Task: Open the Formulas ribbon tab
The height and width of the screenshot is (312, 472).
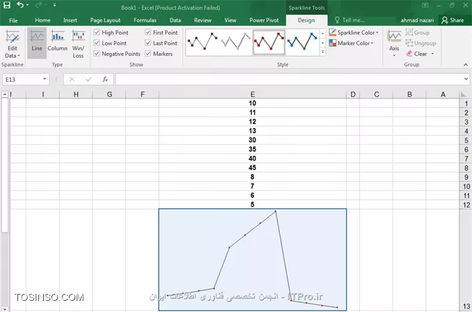Action: click(x=145, y=20)
